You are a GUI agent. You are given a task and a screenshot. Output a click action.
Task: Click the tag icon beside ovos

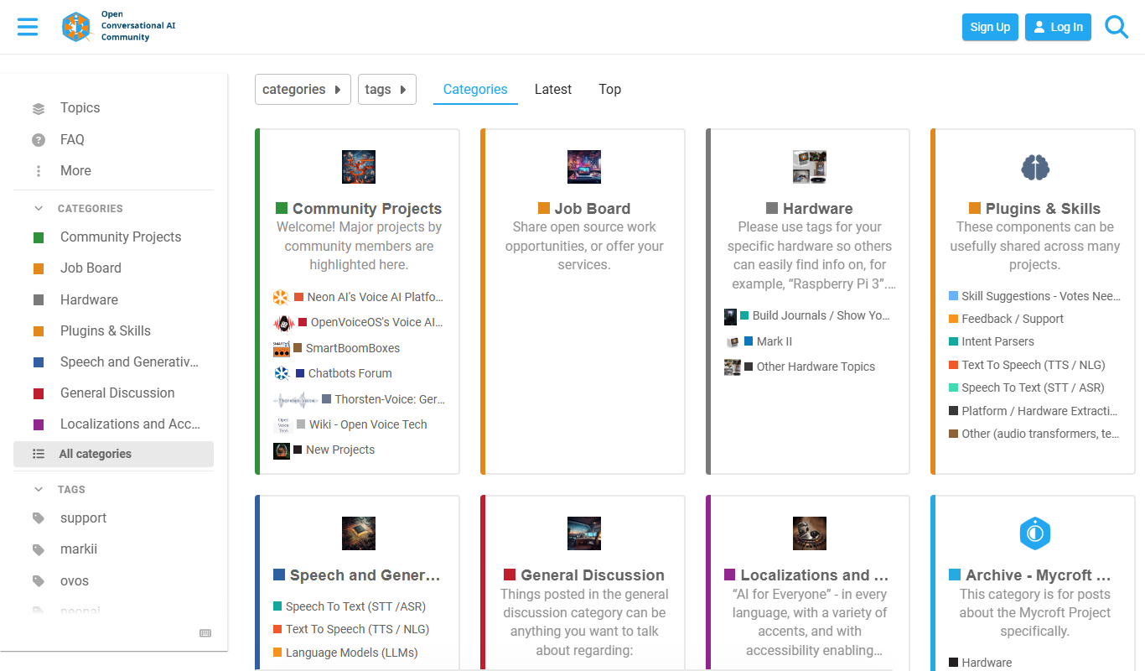pyautogui.click(x=39, y=581)
